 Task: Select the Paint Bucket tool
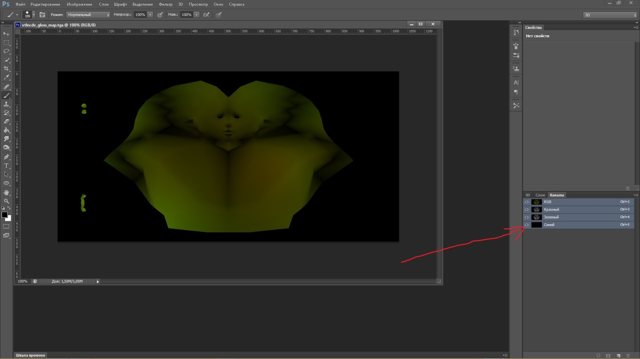tap(6, 130)
